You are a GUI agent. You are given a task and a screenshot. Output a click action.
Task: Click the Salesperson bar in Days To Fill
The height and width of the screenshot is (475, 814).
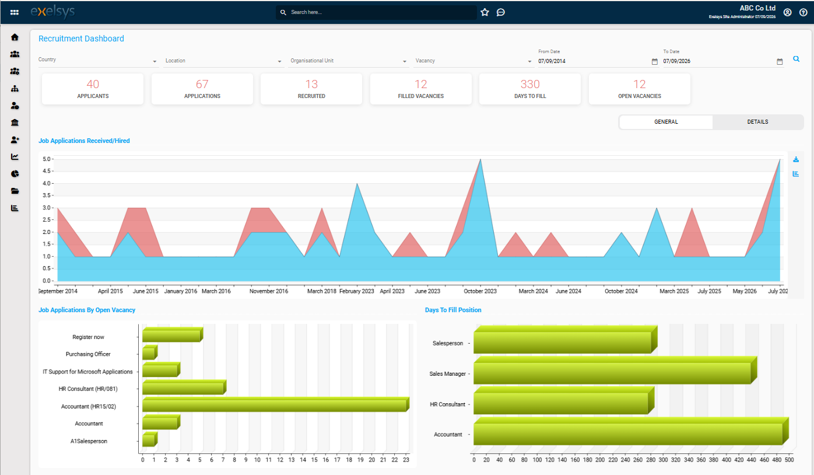point(564,341)
